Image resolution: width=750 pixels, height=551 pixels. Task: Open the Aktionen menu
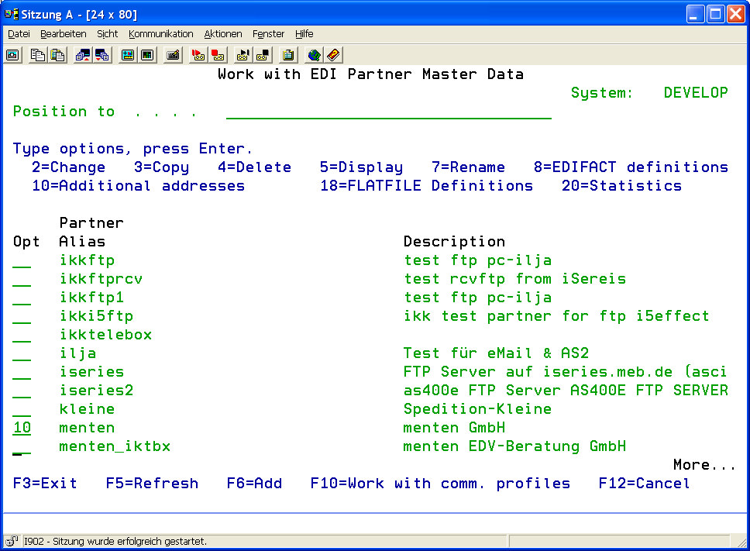click(x=223, y=34)
